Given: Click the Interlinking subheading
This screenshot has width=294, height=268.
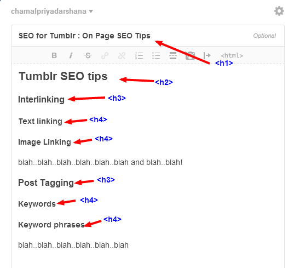Looking at the screenshot, I should [41, 99].
